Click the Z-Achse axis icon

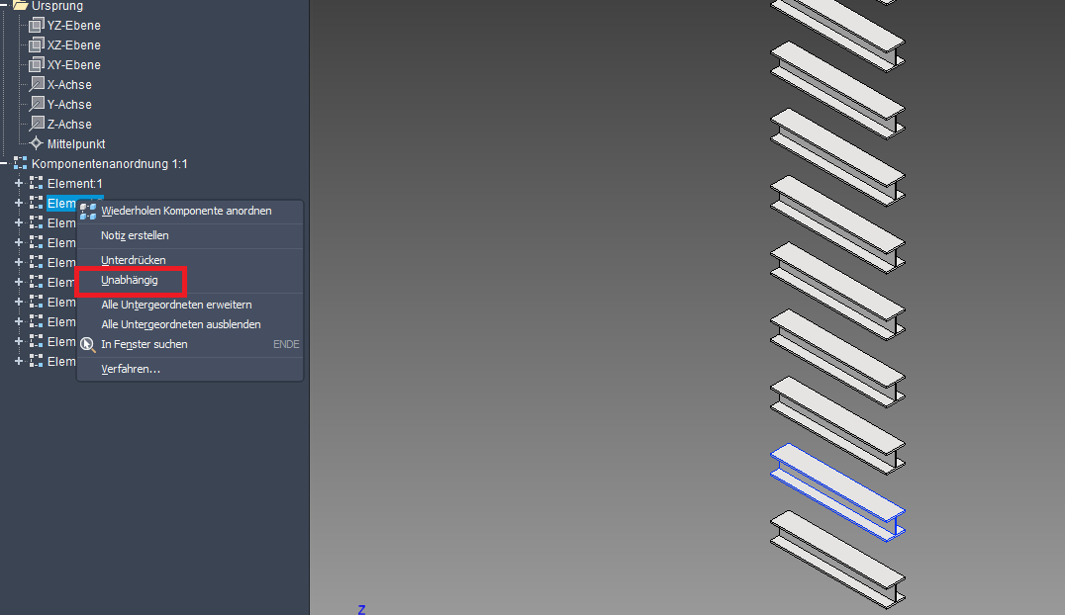pos(36,124)
